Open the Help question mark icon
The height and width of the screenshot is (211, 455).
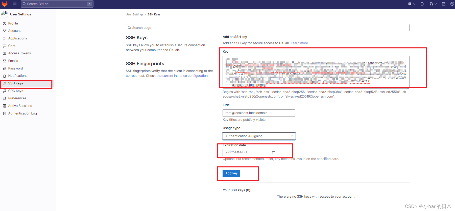[452, 4]
